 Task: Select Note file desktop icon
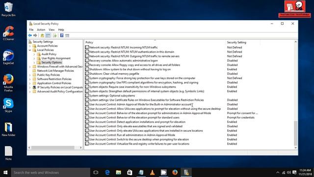point(8,153)
